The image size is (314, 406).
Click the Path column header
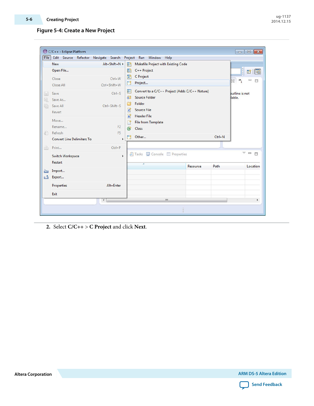click(x=228, y=166)
